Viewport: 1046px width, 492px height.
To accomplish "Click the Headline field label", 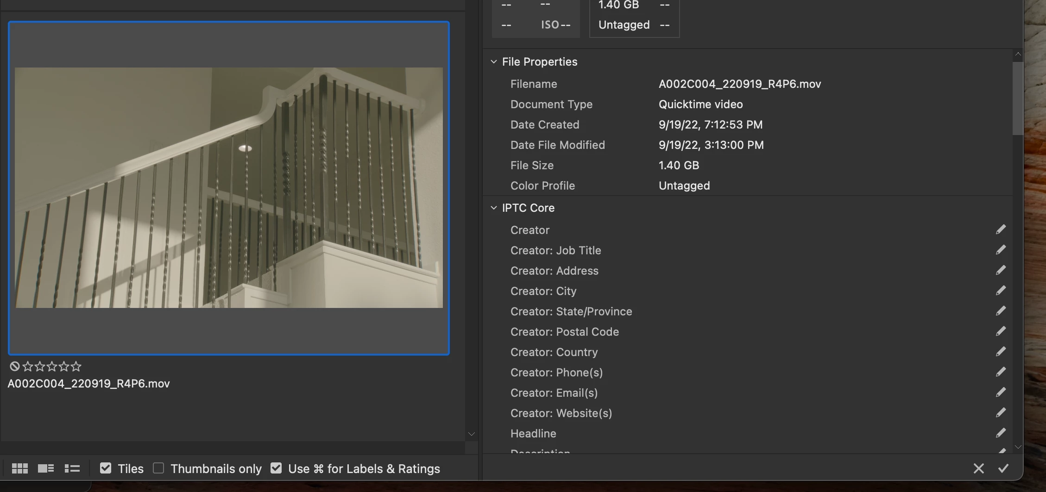I will pyautogui.click(x=533, y=434).
